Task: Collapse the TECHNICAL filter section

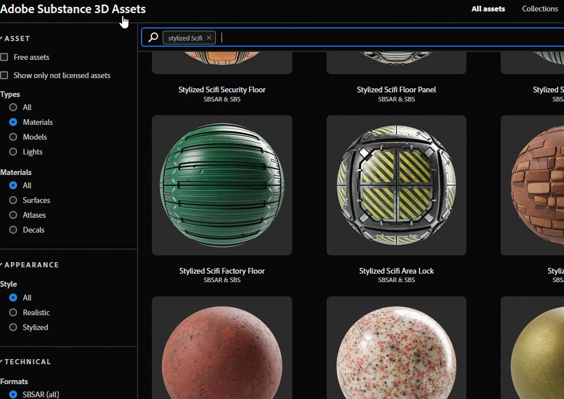Action: [26, 361]
